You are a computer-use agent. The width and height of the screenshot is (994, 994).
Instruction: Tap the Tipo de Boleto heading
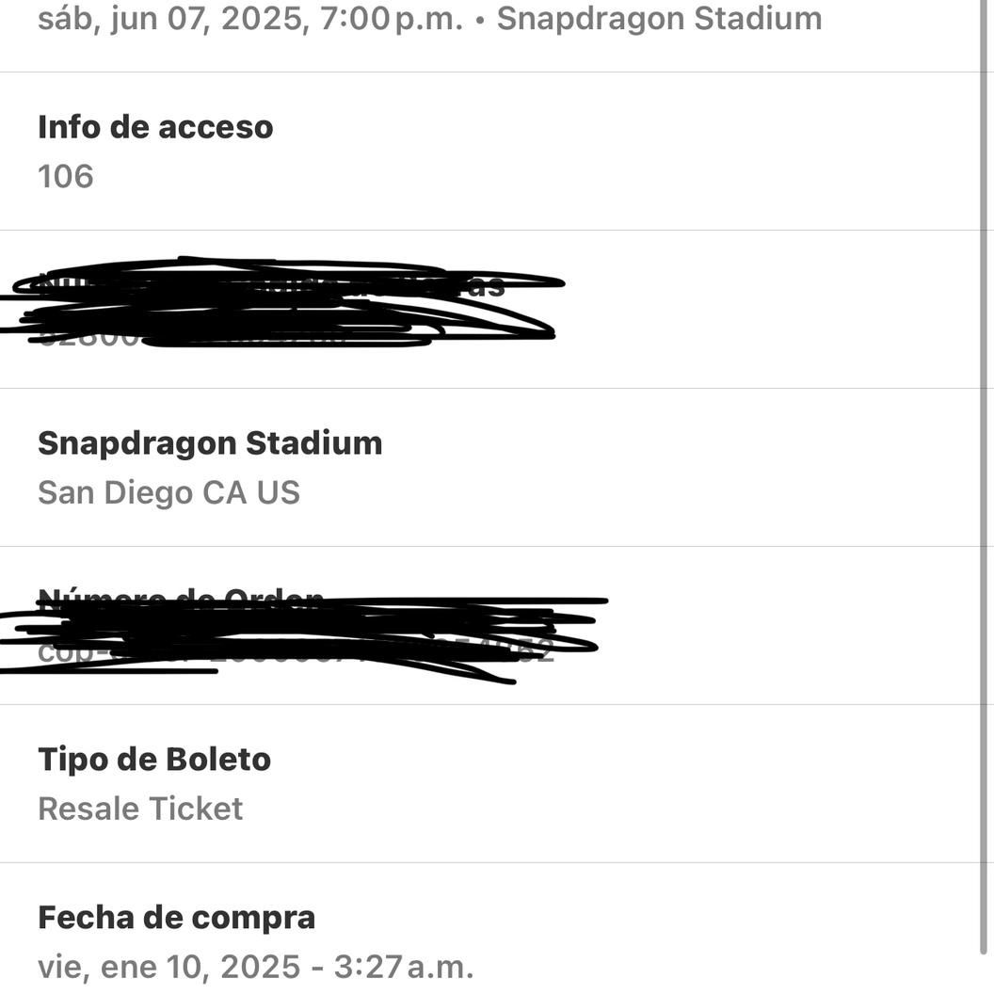coord(154,760)
